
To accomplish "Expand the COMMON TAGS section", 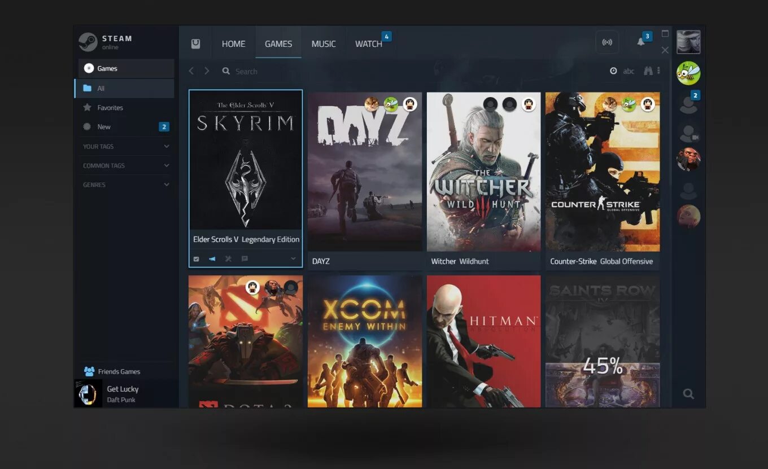I will point(126,165).
